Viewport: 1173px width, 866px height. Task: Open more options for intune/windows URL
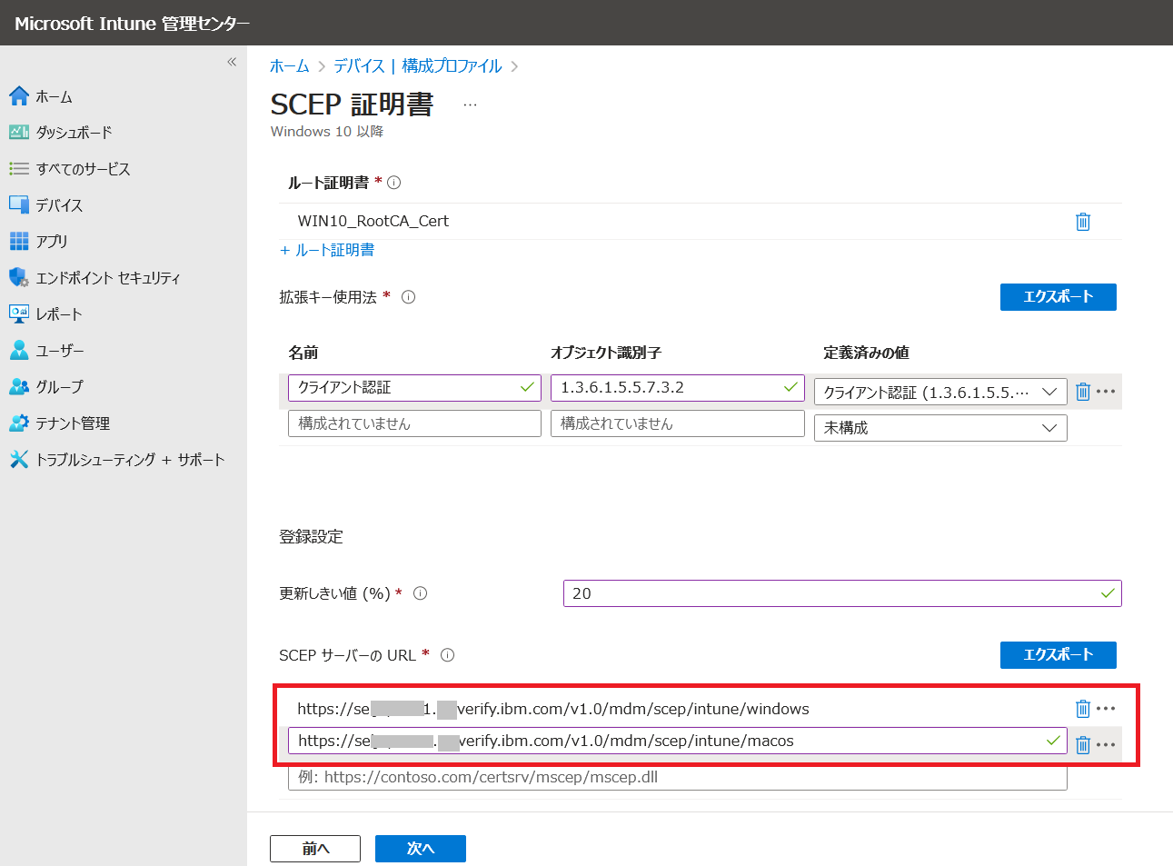click(x=1106, y=709)
